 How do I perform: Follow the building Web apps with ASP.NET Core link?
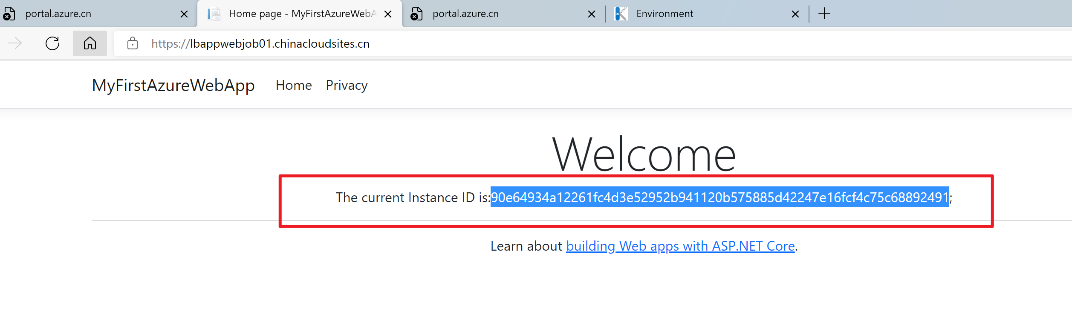(680, 246)
